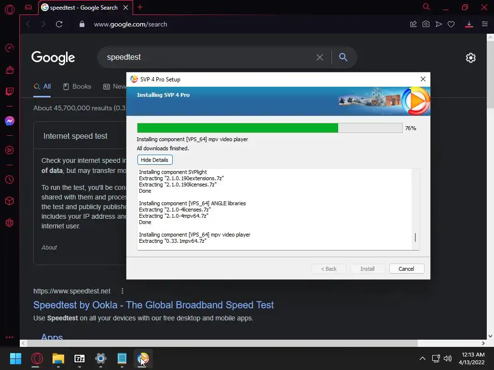Open Windows Start menu
This screenshot has height=370, width=494.
coord(15,358)
